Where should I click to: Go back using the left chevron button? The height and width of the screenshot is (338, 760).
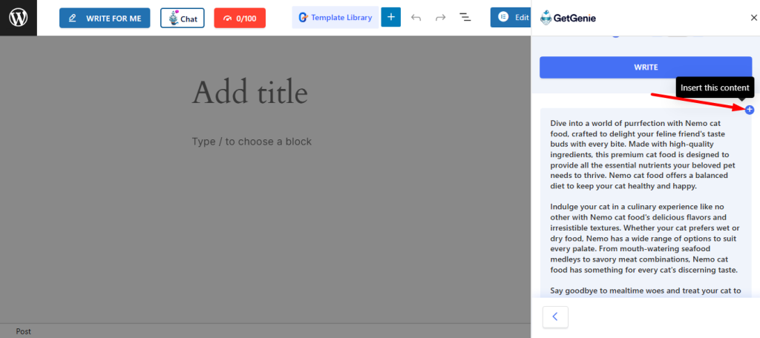(554, 317)
